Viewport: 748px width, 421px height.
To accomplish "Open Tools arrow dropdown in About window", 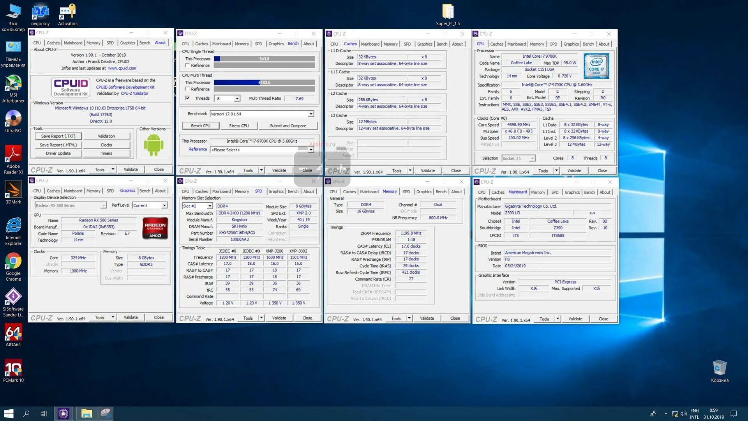I will [113, 170].
